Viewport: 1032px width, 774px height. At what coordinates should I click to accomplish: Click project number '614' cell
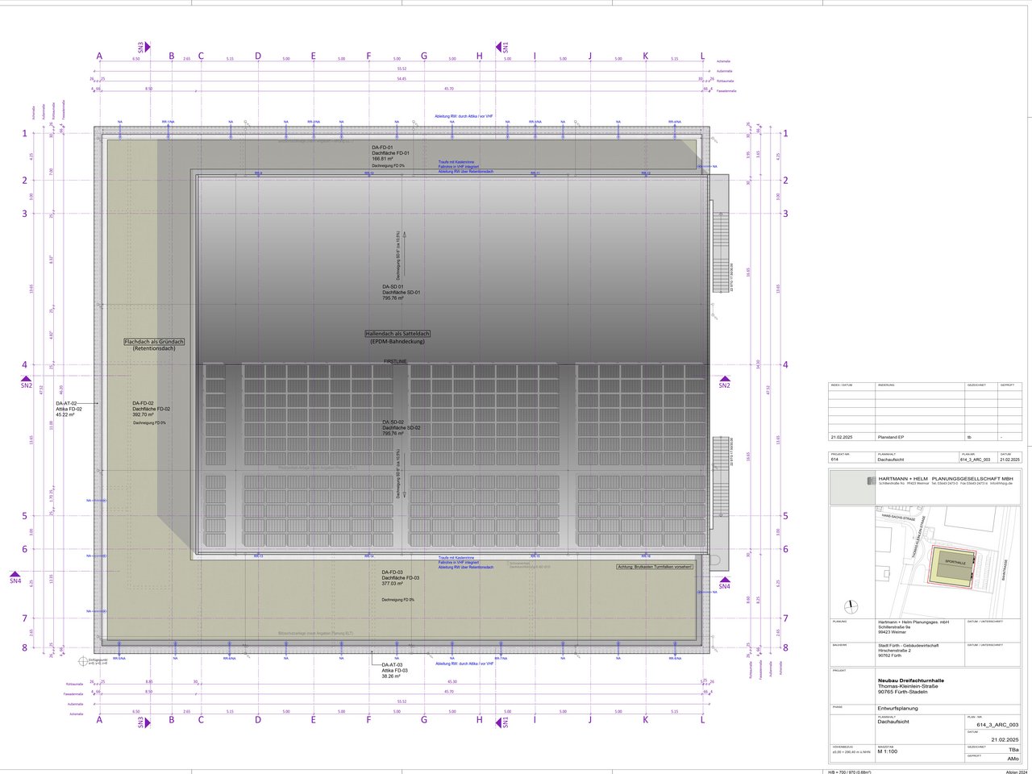834,459
